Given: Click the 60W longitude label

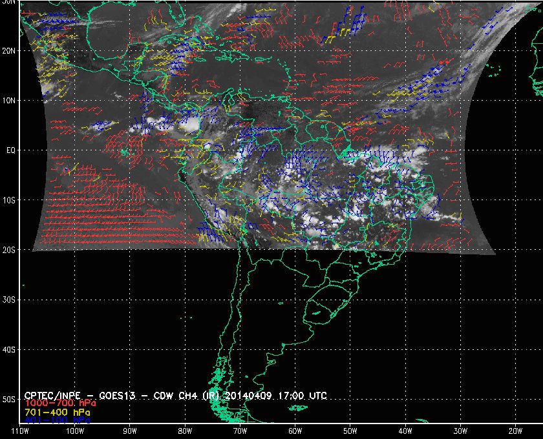Looking at the screenshot, I should coord(295,431).
